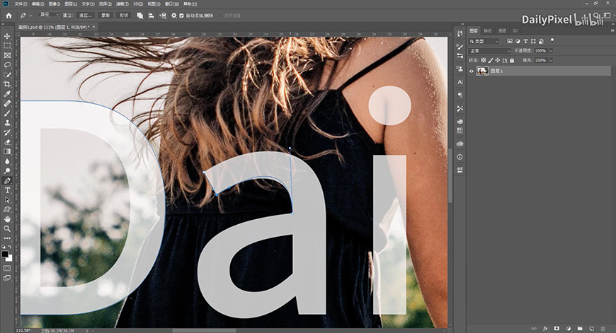Select the Zoom tool
This screenshot has height=333, width=616.
click(7, 228)
